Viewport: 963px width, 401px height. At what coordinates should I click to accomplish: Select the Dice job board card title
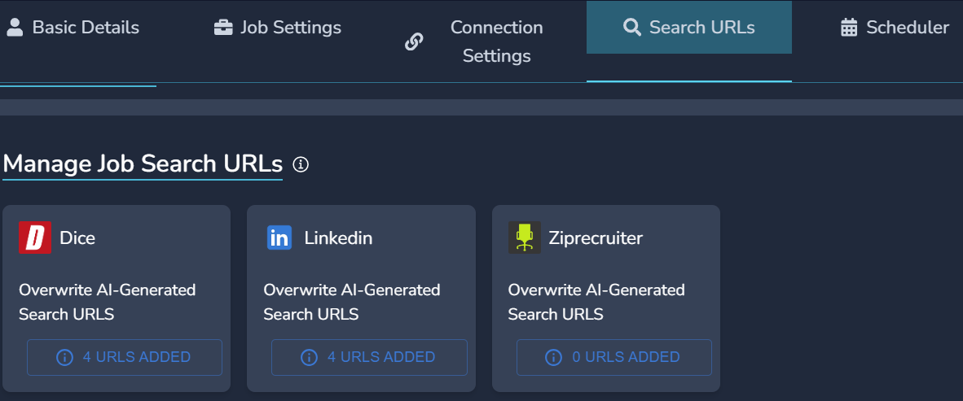pos(77,238)
